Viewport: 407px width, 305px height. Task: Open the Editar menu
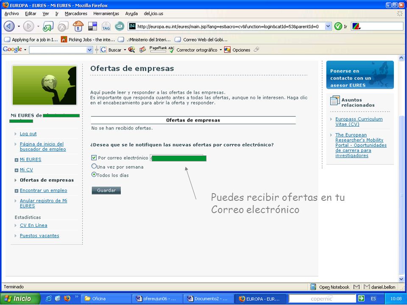[x=31, y=14]
